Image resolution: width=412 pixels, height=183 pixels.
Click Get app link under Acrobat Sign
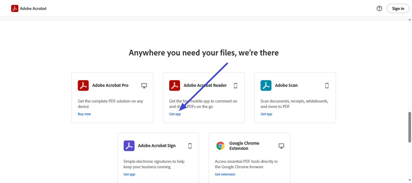tap(129, 174)
